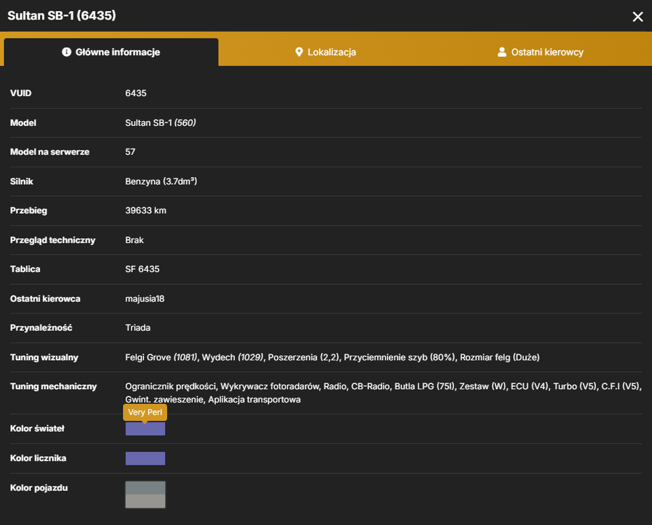Screen dimensions: 652x525
Task: Click the person icon for Ostatni kierowcy
Action: 502,52
